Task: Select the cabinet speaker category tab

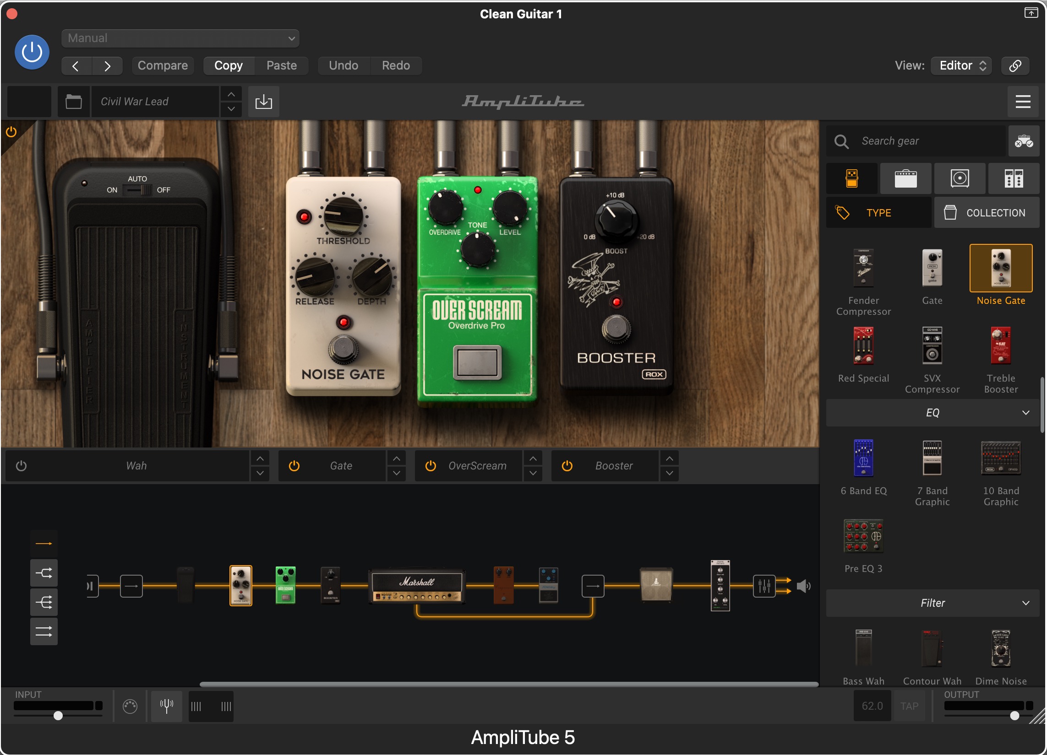Action: (960, 178)
